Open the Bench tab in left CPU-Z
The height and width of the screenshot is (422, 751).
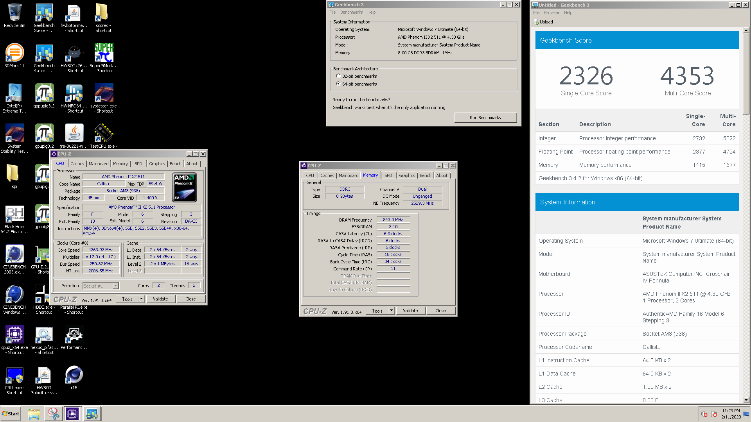pos(176,164)
